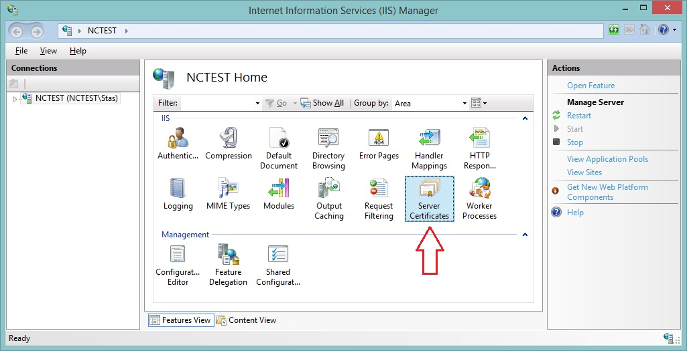
Task: Switch to the Content View tab
Action: (x=246, y=320)
